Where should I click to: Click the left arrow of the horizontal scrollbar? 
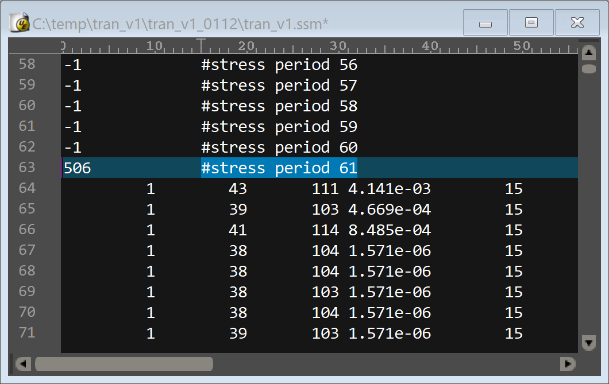point(23,364)
